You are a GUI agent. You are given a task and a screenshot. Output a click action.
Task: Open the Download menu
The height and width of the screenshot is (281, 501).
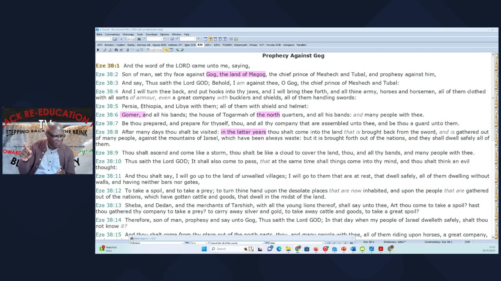tap(151, 34)
